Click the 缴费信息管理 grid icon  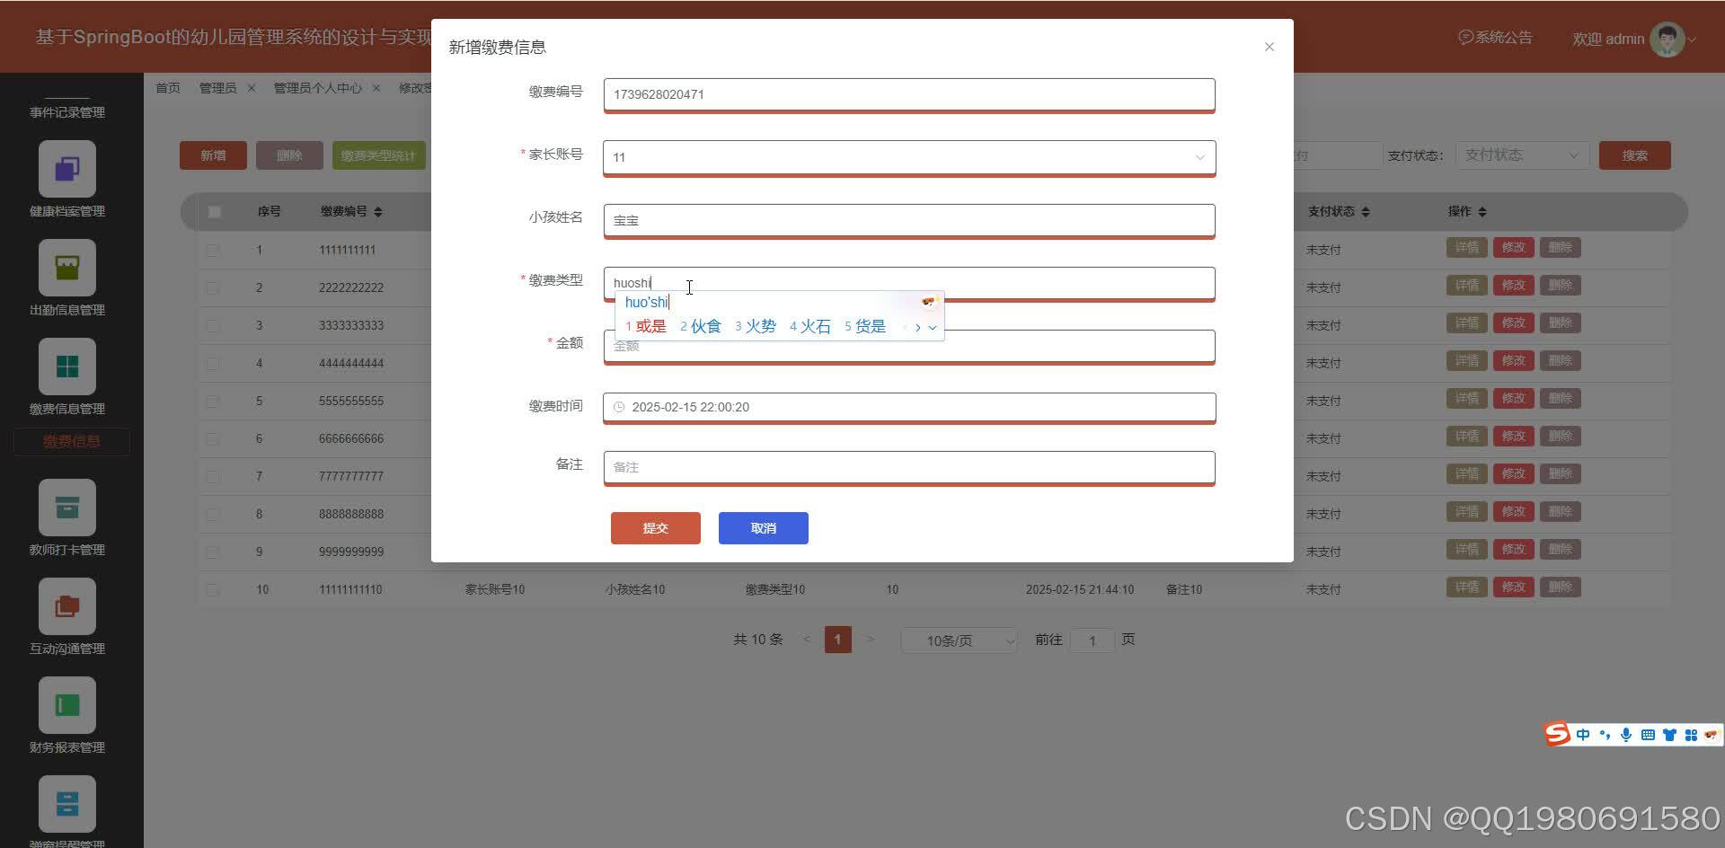[66, 367]
